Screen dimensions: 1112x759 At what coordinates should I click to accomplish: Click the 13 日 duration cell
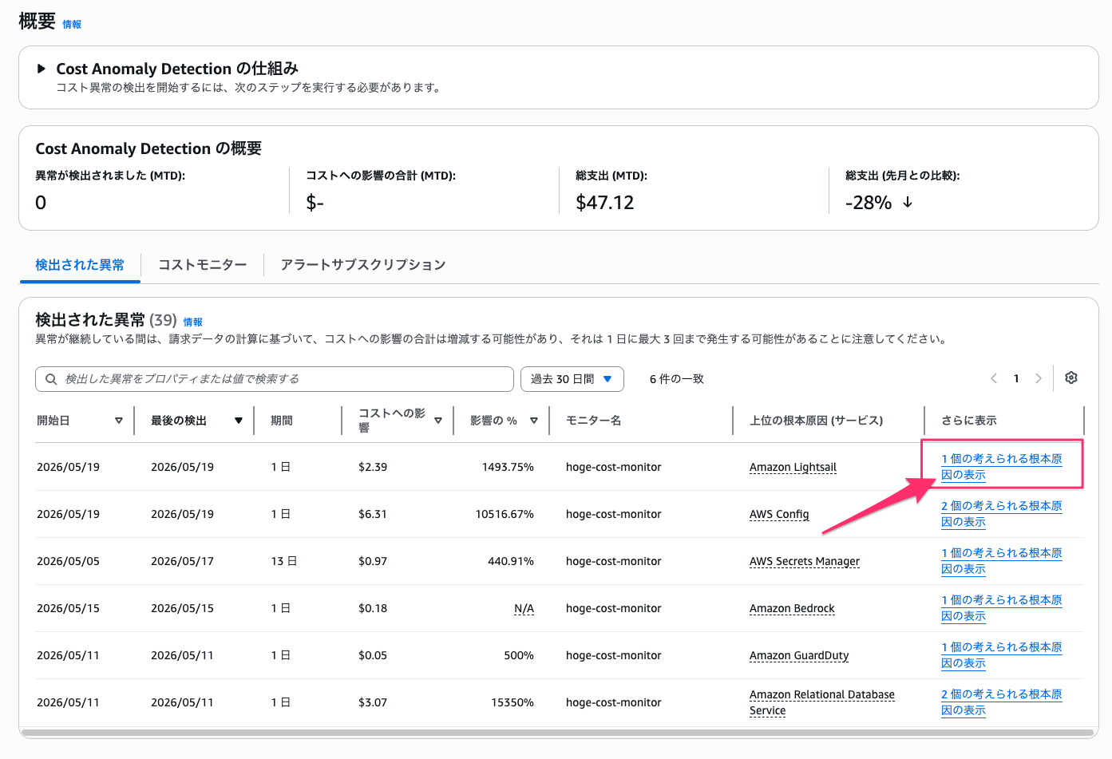[283, 561]
